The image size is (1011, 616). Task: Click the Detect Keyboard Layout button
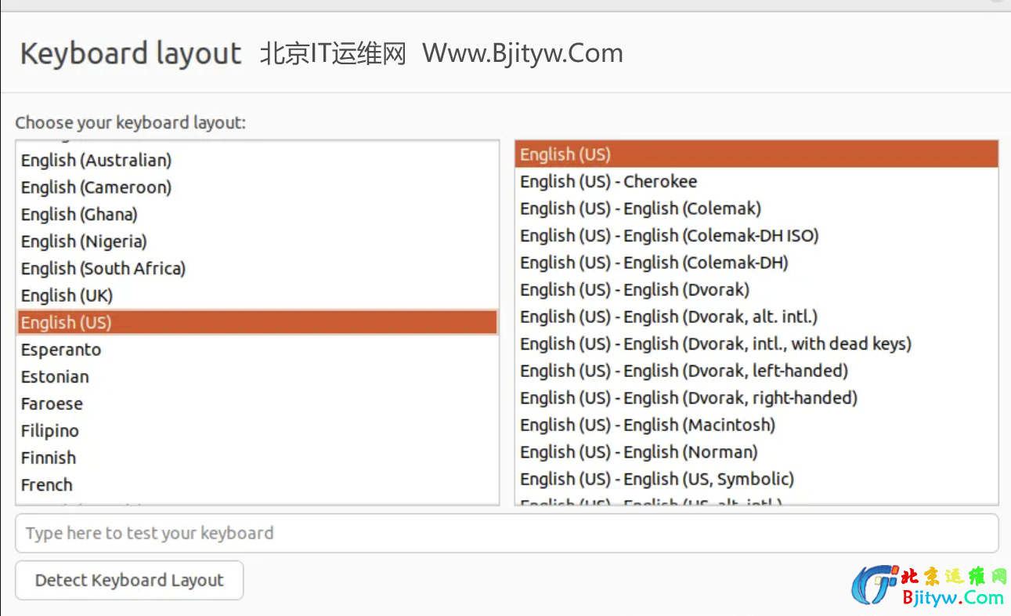(x=129, y=581)
